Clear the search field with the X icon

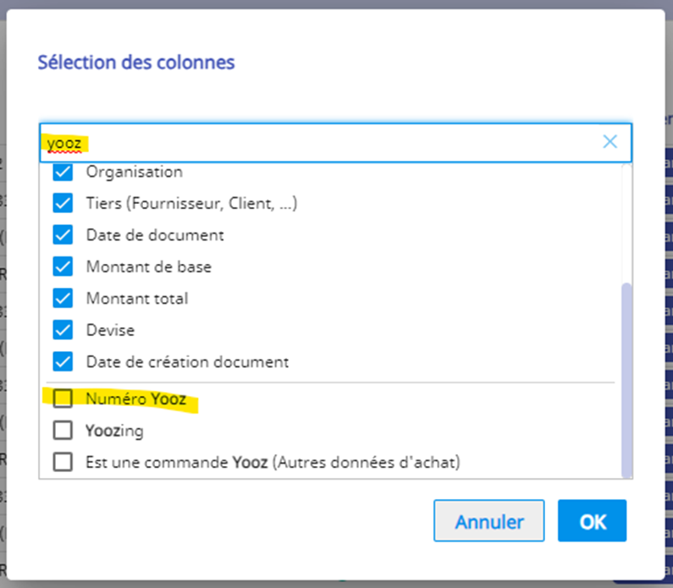610,142
